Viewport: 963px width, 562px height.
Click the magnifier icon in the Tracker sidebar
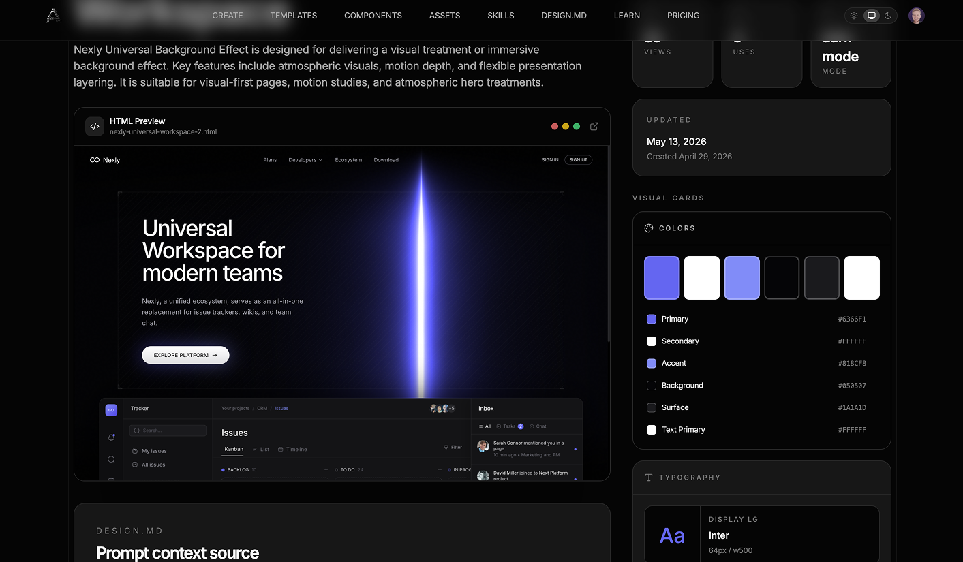(x=111, y=460)
